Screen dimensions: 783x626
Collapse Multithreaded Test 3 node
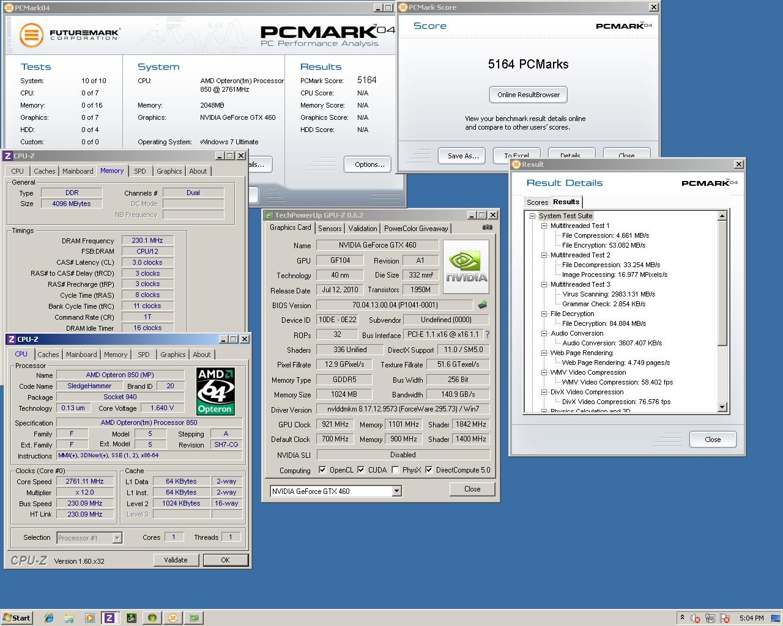544,284
